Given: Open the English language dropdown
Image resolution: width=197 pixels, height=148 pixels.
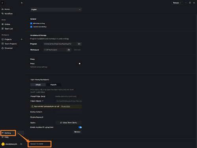Looking at the screenshot, I should [x=56, y=9].
